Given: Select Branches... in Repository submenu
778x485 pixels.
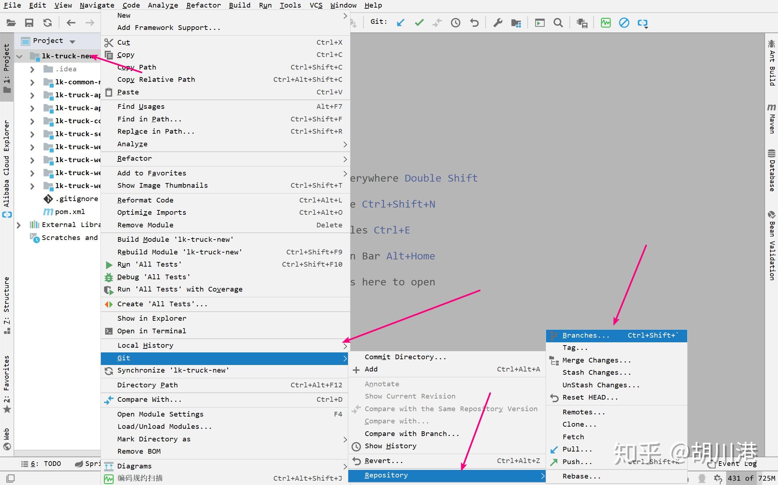Looking at the screenshot, I should (x=586, y=335).
